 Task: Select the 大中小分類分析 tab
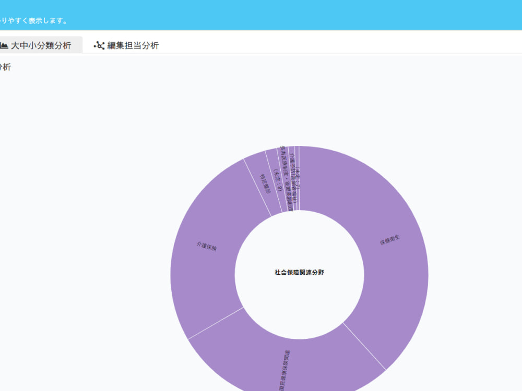tap(40, 45)
